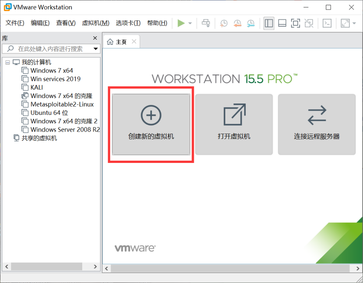
Task: Open the 选项卡(T) menu
Action: click(x=128, y=23)
